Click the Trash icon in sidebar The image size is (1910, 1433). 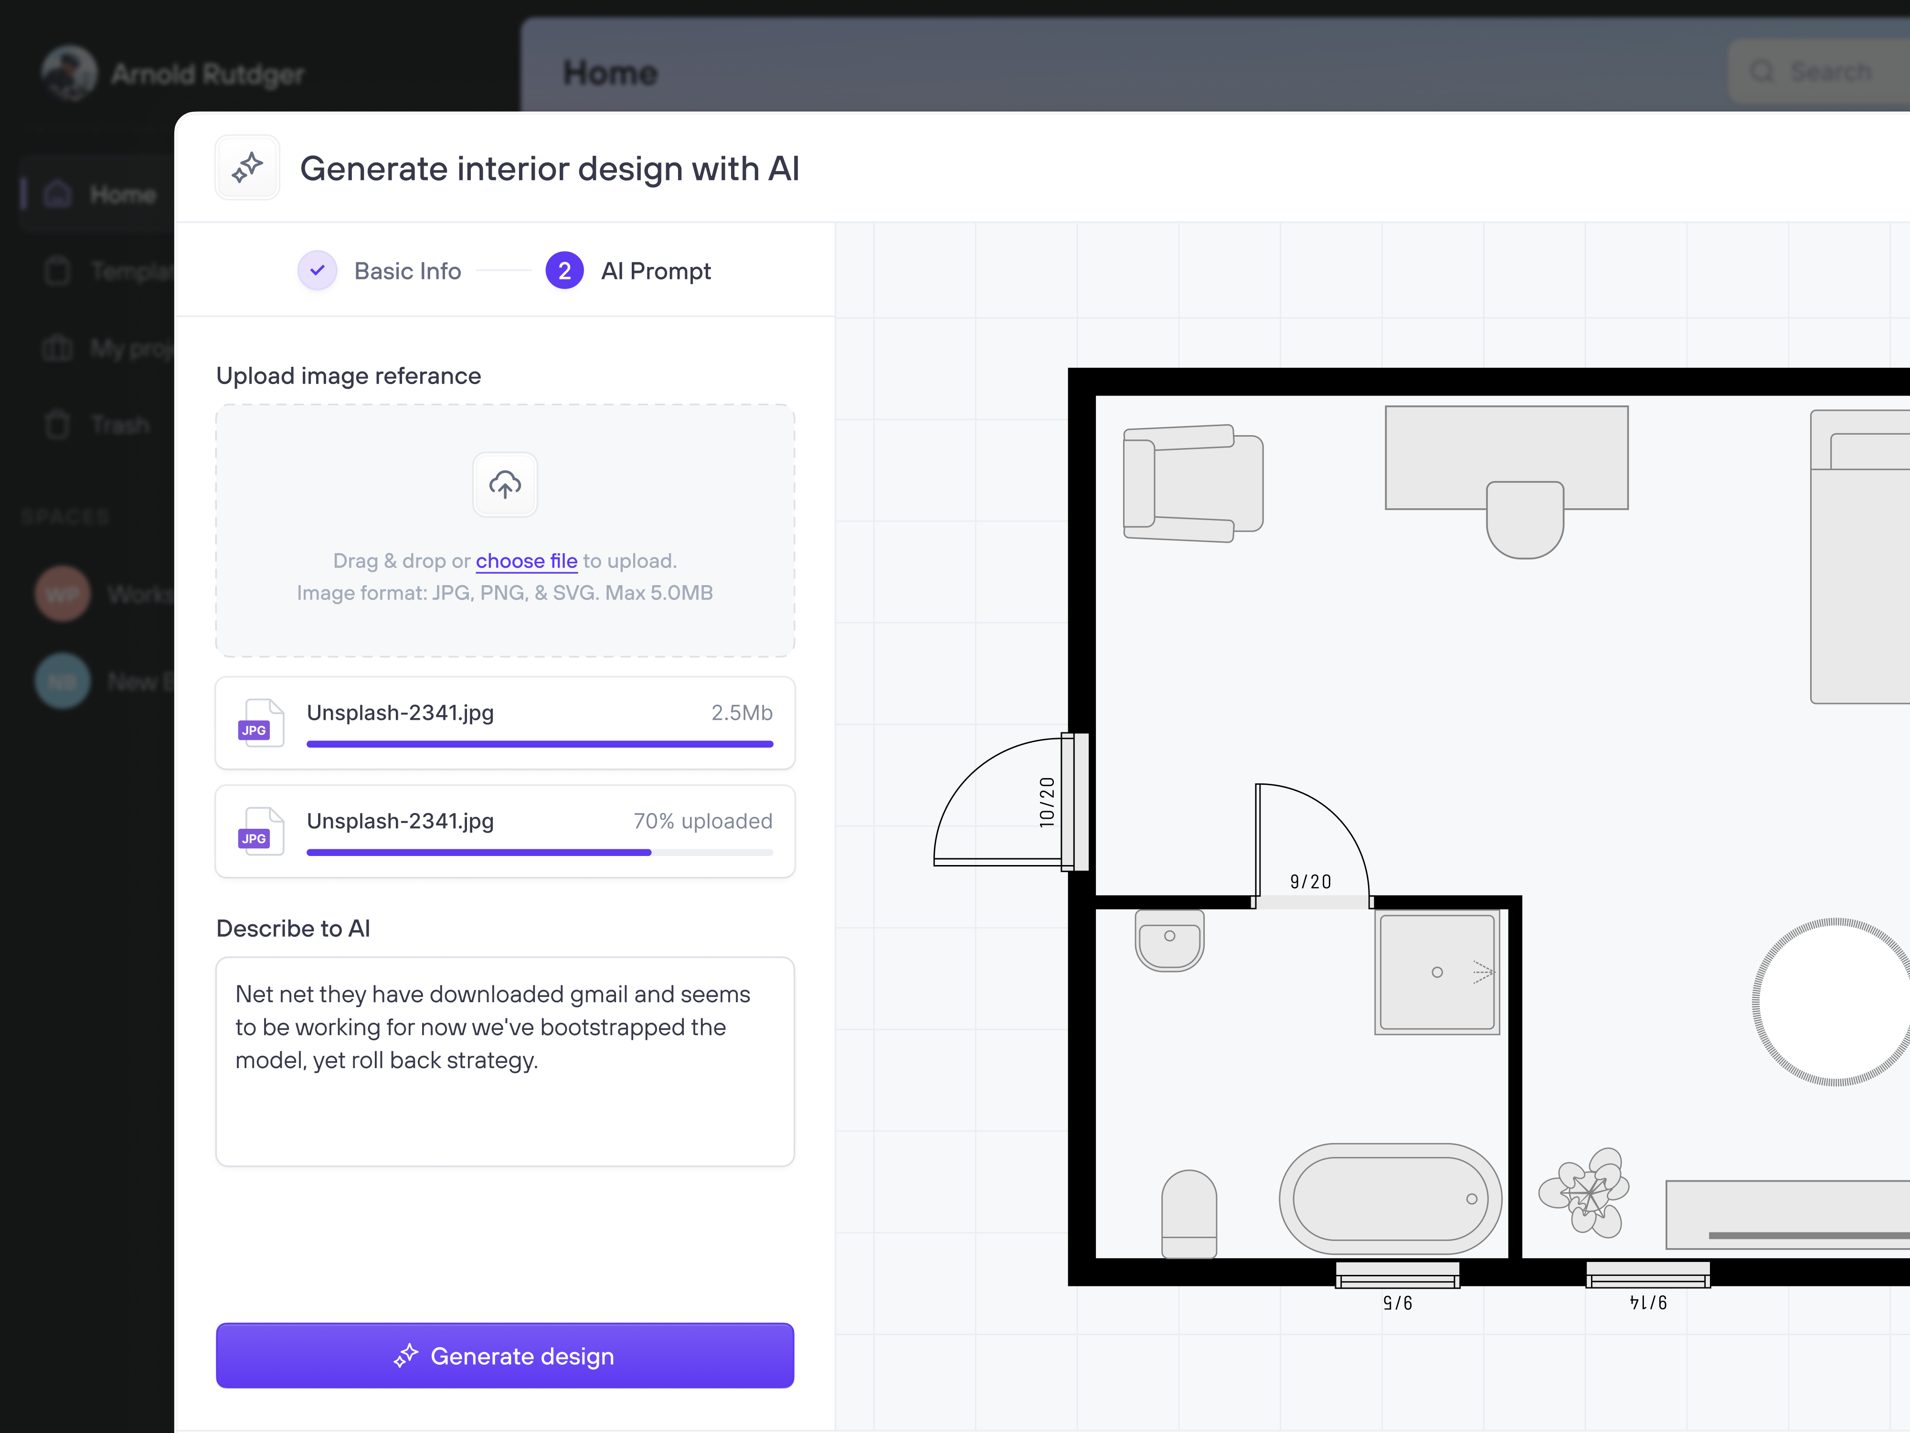(58, 425)
